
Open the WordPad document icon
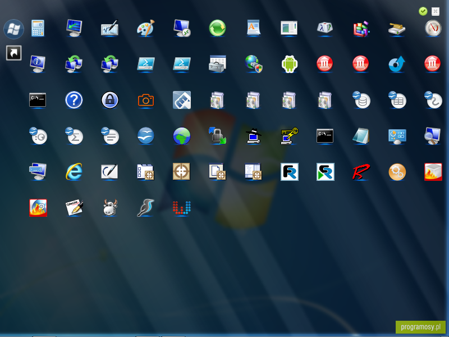pos(254,28)
